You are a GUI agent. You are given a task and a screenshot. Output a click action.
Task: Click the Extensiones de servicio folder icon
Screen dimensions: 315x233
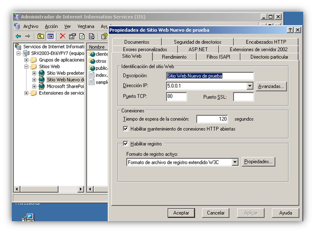tap(33, 93)
